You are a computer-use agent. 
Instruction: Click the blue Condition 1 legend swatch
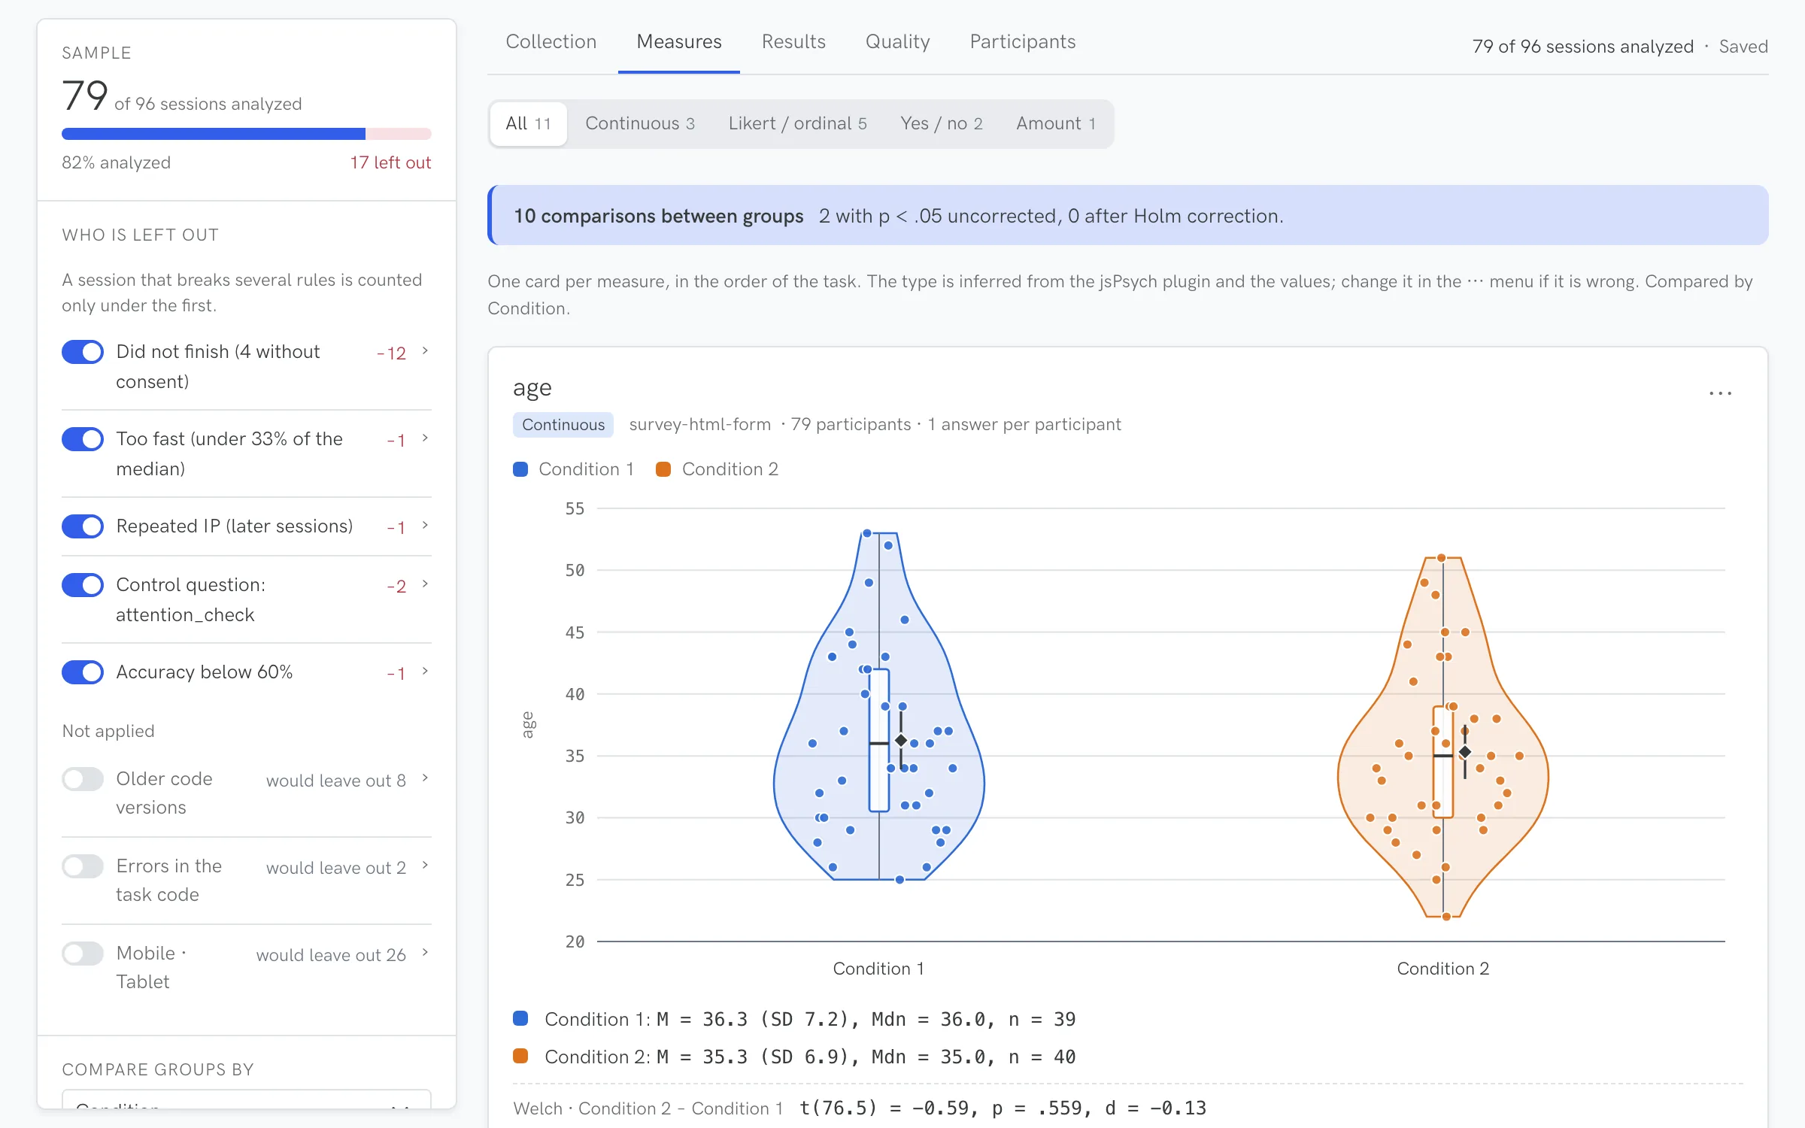coord(520,469)
